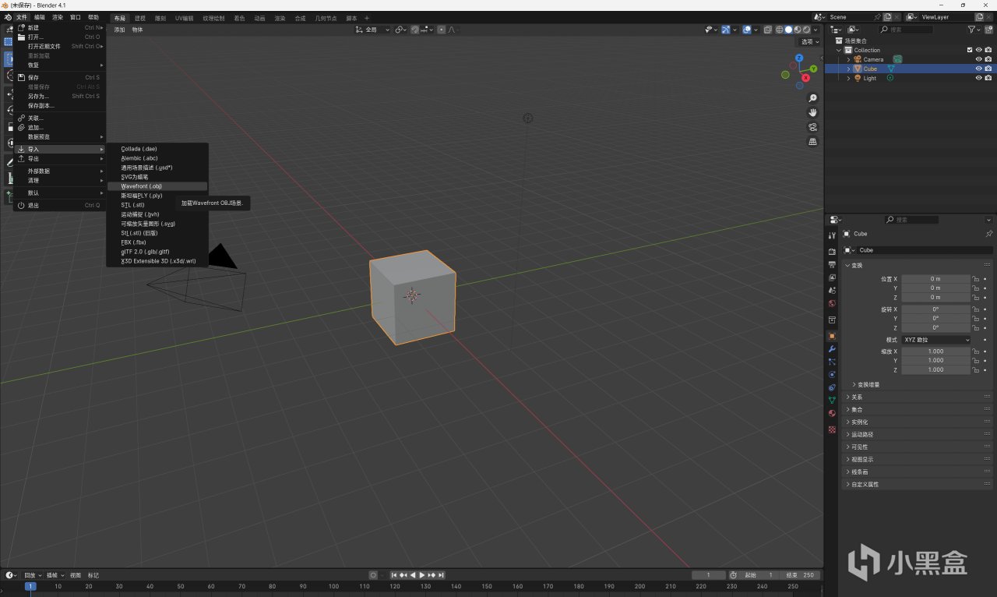Expand the 可见性 visibility panel

(918, 447)
